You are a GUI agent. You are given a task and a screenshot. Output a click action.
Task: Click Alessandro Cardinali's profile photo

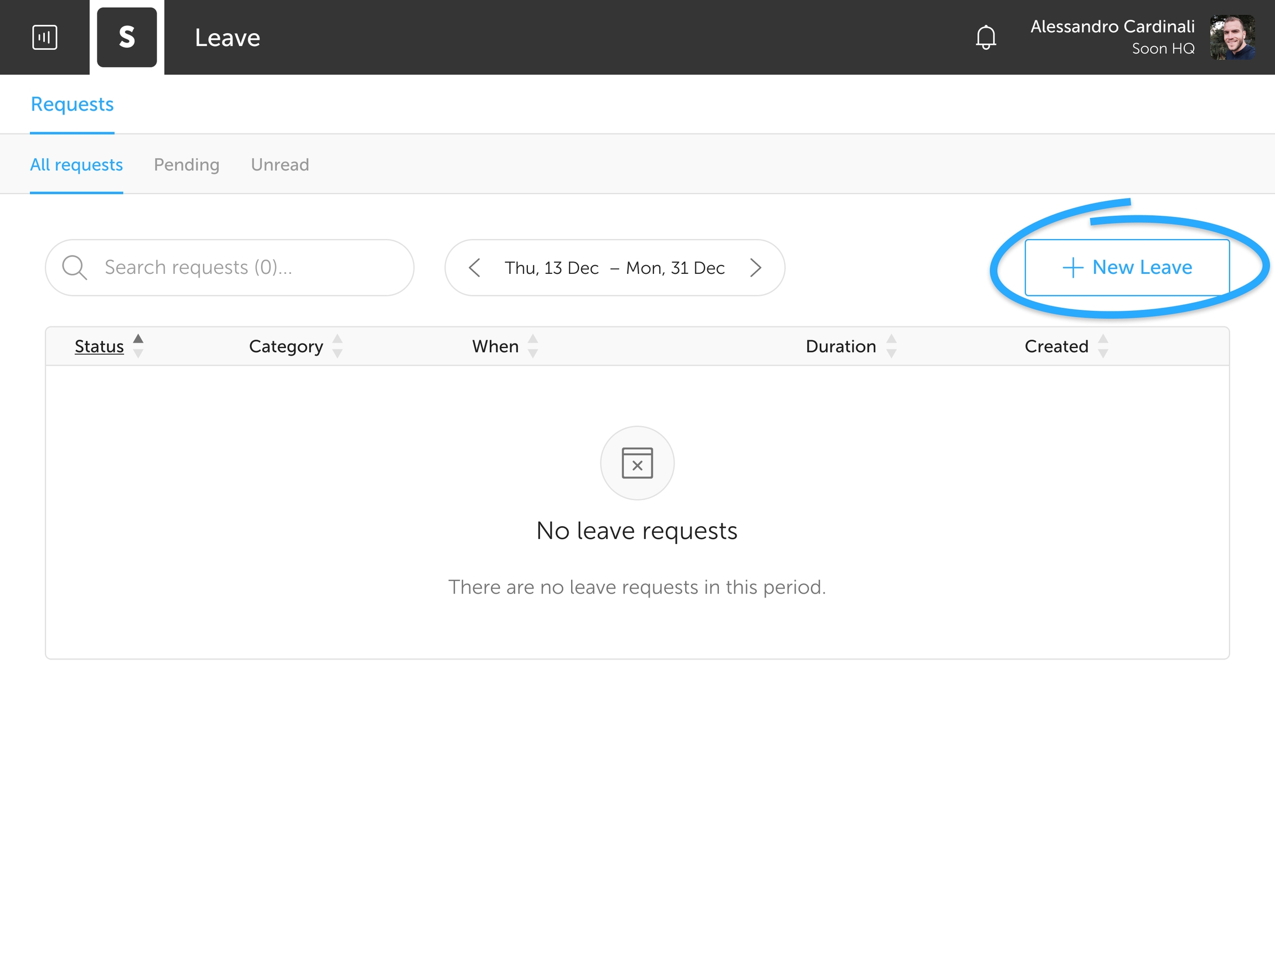coord(1232,38)
